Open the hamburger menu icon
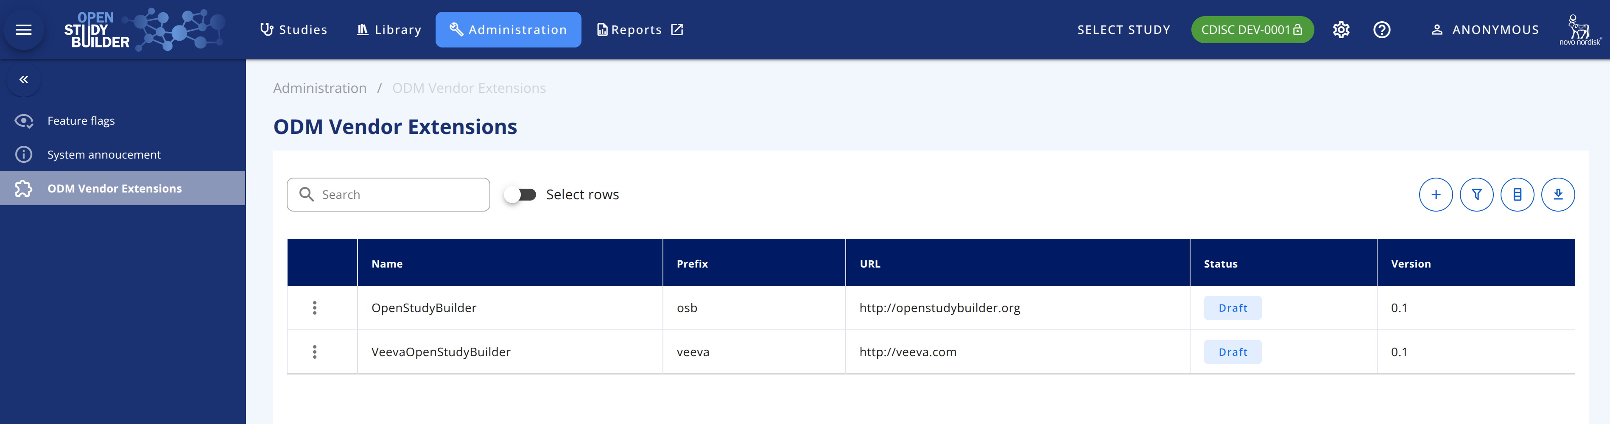1610x424 pixels. pos(24,29)
